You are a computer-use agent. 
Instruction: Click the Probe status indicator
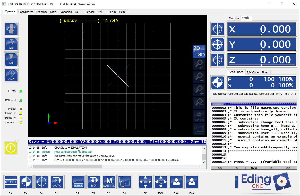click(x=21, y=109)
